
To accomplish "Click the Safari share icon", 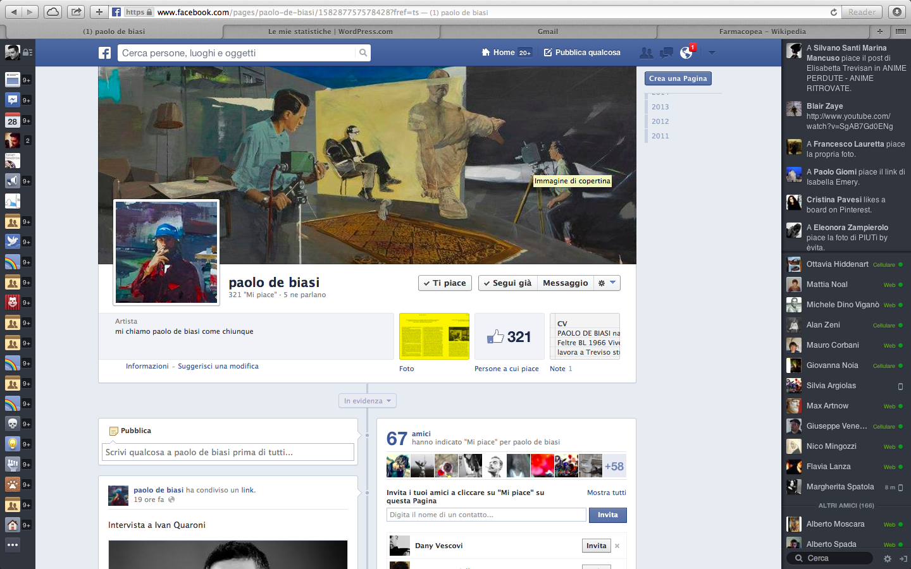I will [76, 12].
